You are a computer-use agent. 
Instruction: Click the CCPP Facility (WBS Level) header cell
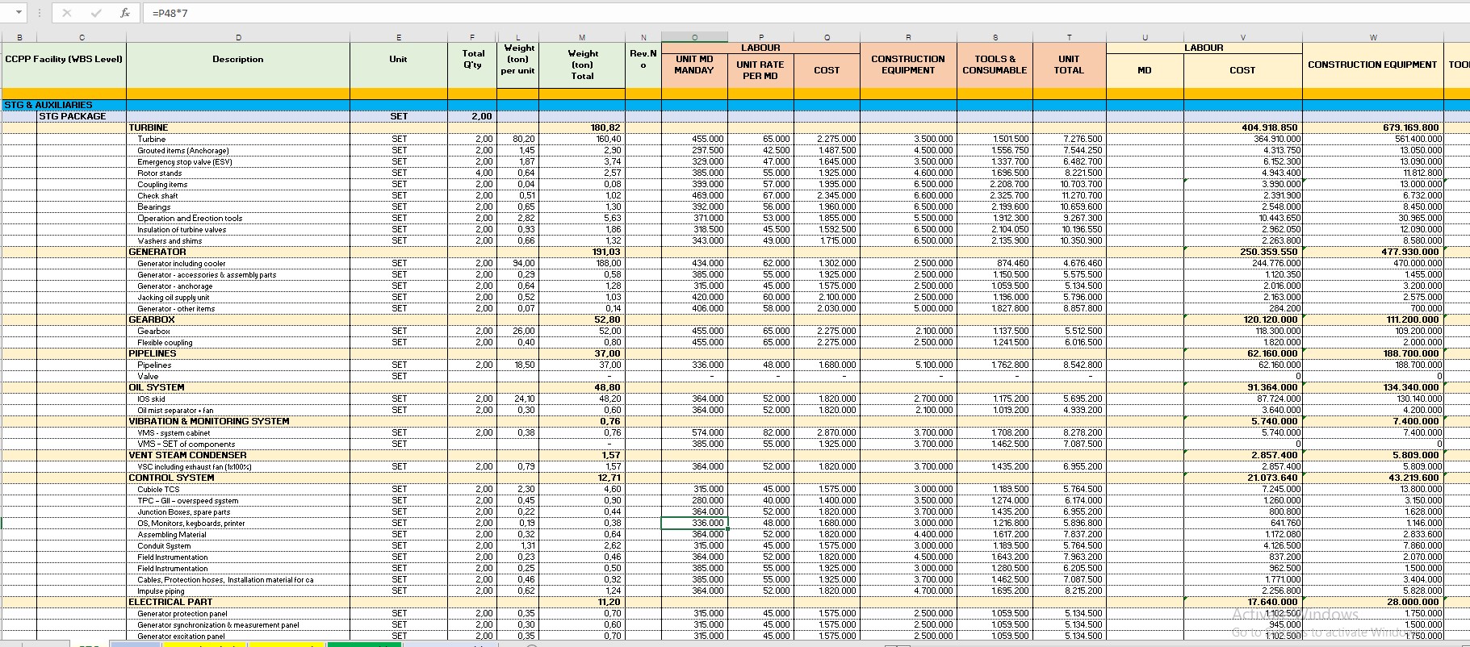point(64,60)
